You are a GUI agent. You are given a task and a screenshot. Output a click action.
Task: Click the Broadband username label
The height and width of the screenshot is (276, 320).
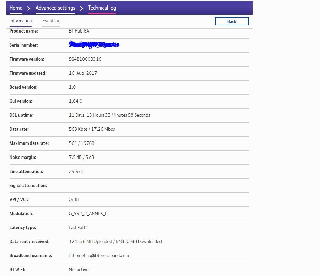[x=31, y=256]
